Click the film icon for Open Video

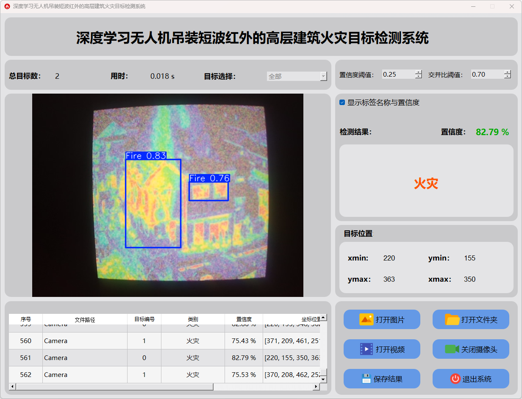point(366,349)
